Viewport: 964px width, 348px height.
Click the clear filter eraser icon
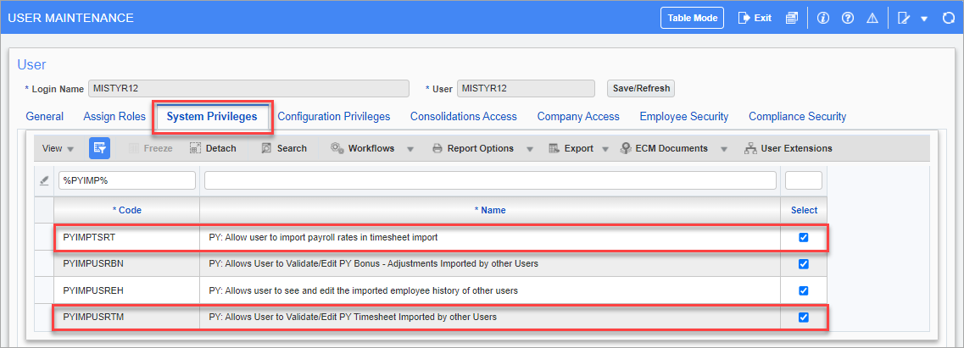point(43,180)
